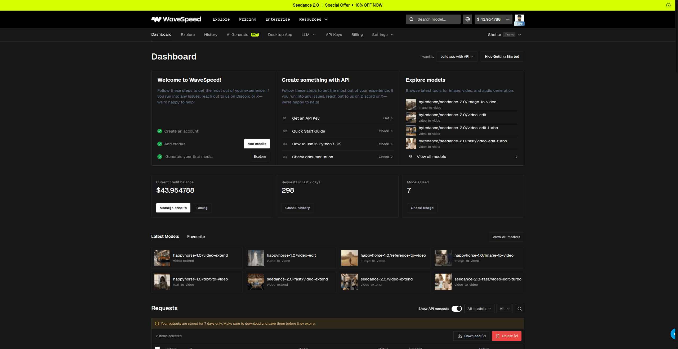Open the Billing tab in sub navigation
678x349 pixels.
click(357, 35)
